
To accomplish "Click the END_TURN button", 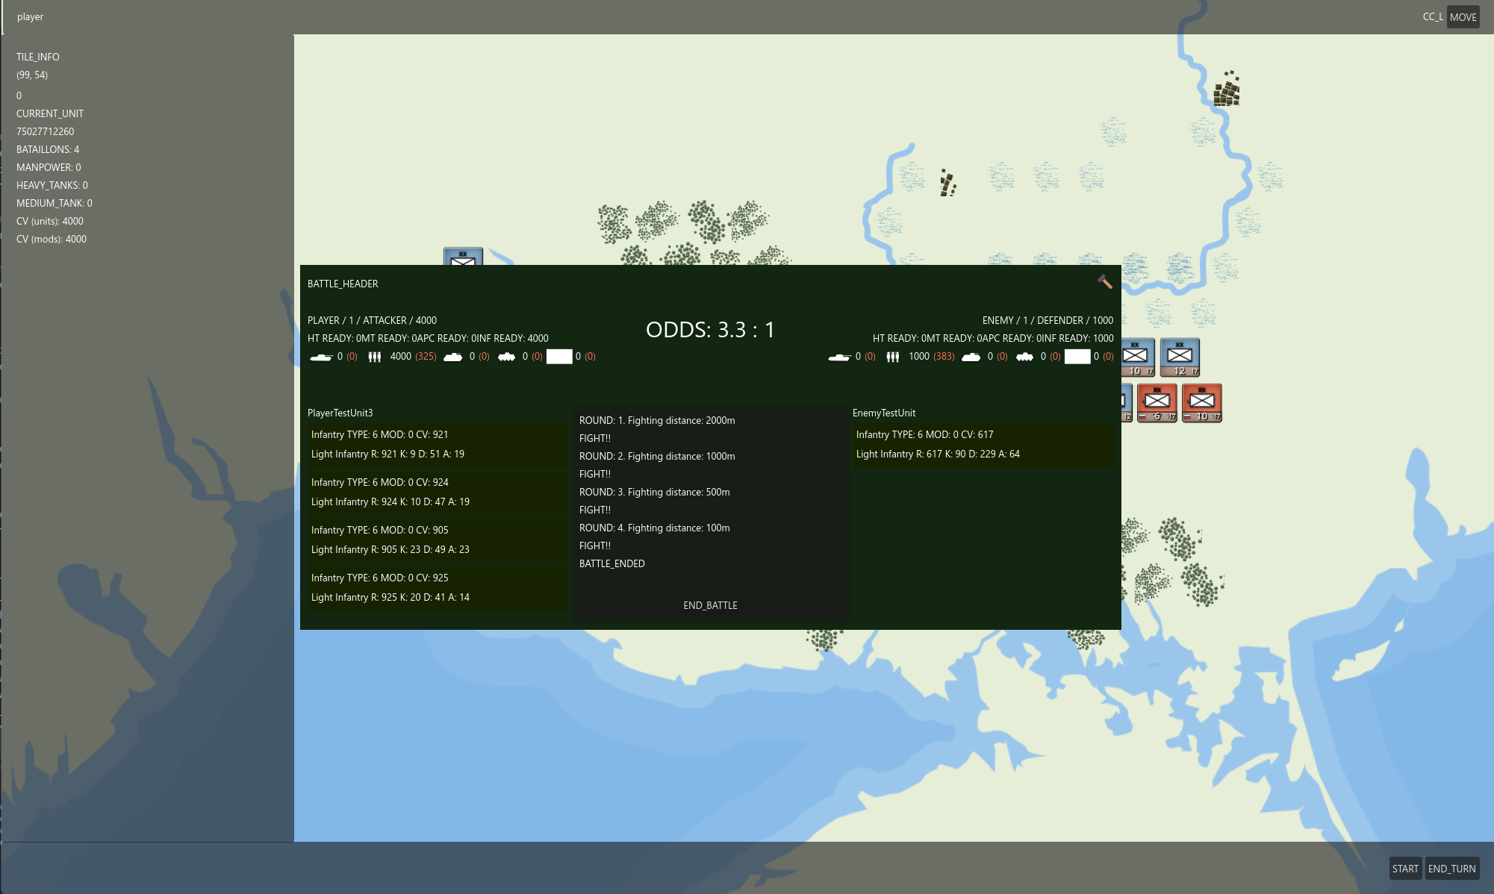I will pyautogui.click(x=1451, y=869).
